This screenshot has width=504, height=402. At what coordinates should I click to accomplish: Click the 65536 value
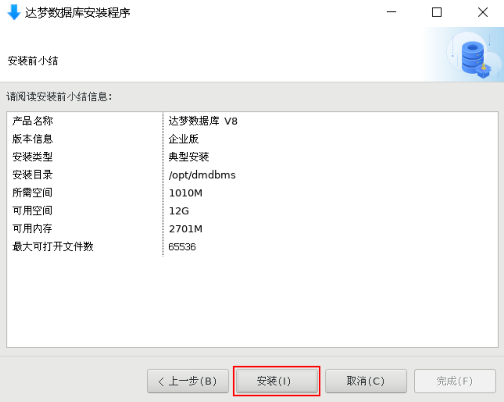click(182, 247)
